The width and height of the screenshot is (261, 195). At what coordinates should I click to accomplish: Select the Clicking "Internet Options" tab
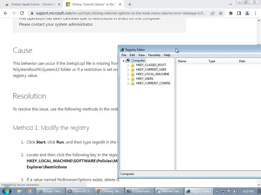tap(93, 5)
